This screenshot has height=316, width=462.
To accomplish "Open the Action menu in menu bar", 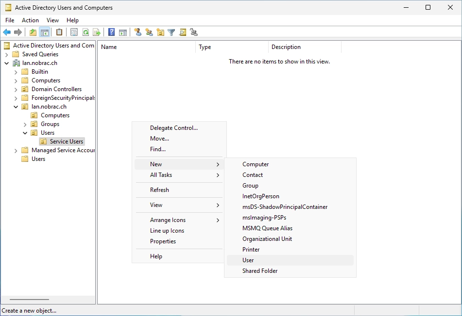I will pyautogui.click(x=30, y=20).
